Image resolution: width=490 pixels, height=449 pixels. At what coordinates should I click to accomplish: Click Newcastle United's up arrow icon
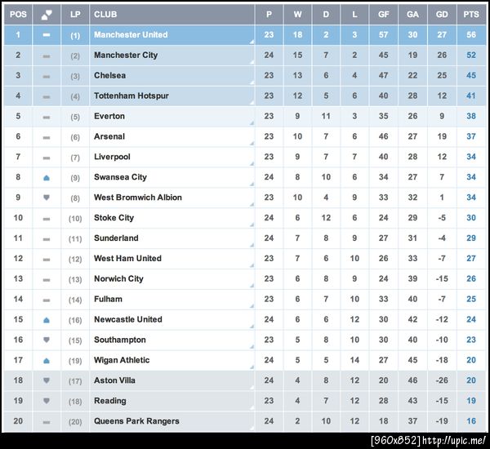coord(47,320)
